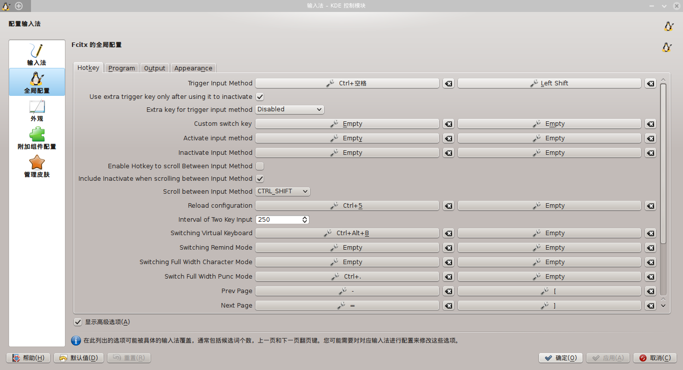
Task: Select the 全局配置 penguin sidebar item
Action: [36, 82]
